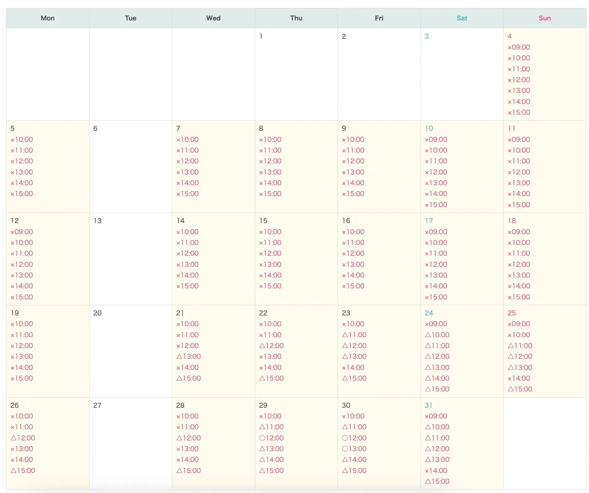Choose △12:00 on Monday the 26th

23,438
